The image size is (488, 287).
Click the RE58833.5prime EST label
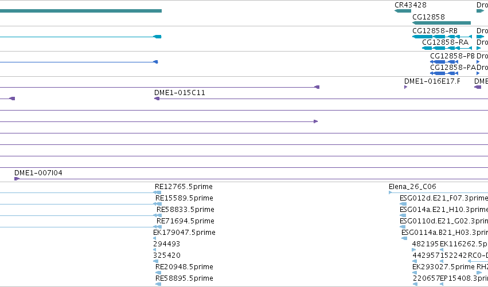[185, 210]
